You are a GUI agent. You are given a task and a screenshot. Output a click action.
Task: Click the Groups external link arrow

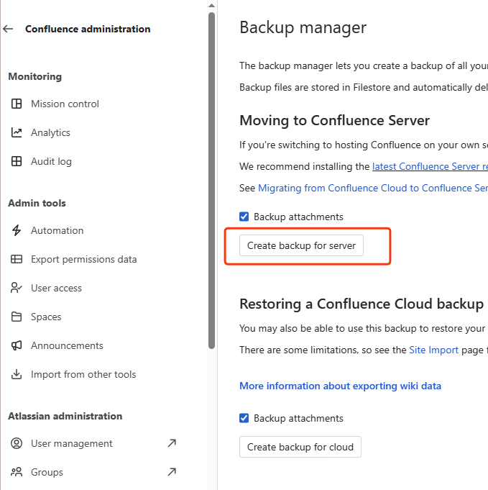point(172,473)
